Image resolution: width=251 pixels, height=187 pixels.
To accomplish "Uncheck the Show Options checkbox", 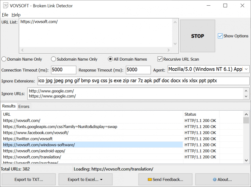I will [220, 36].
